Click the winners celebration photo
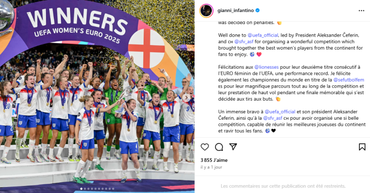This screenshot has width=370, height=193. (97, 96)
